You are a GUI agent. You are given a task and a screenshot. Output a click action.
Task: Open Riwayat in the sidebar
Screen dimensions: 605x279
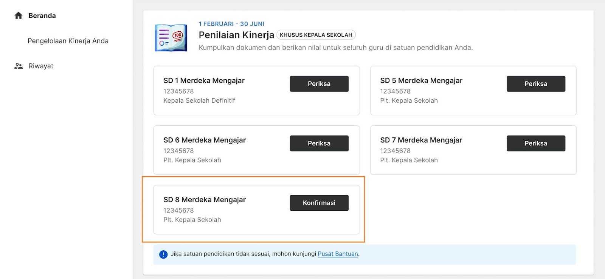pos(41,66)
